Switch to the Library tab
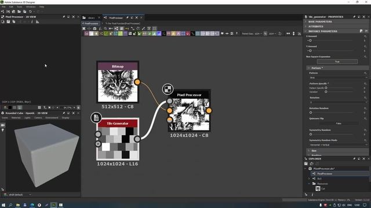This screenshot has width=371, height=208. [91, 18]
